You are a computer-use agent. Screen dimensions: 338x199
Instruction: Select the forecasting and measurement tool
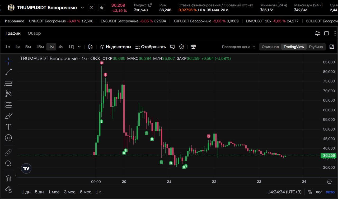coord(8,105)
